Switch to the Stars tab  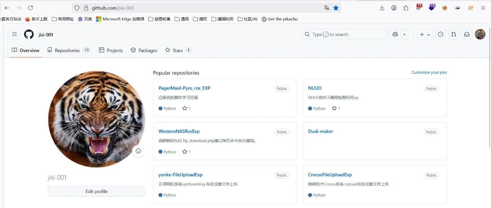pyautogui.click(x=178, y=50)
